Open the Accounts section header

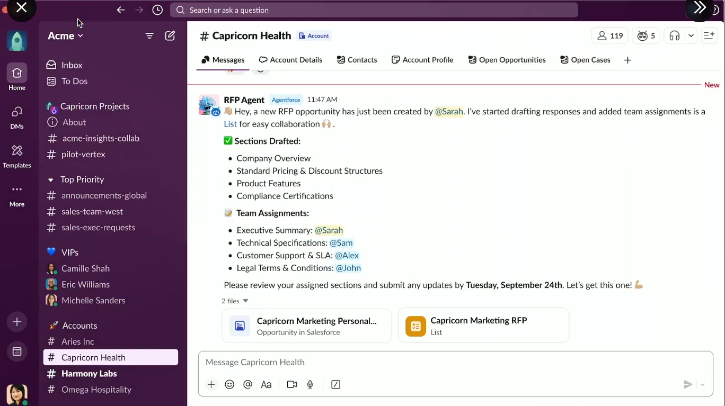pyautogui.click(x=79, y=326)
